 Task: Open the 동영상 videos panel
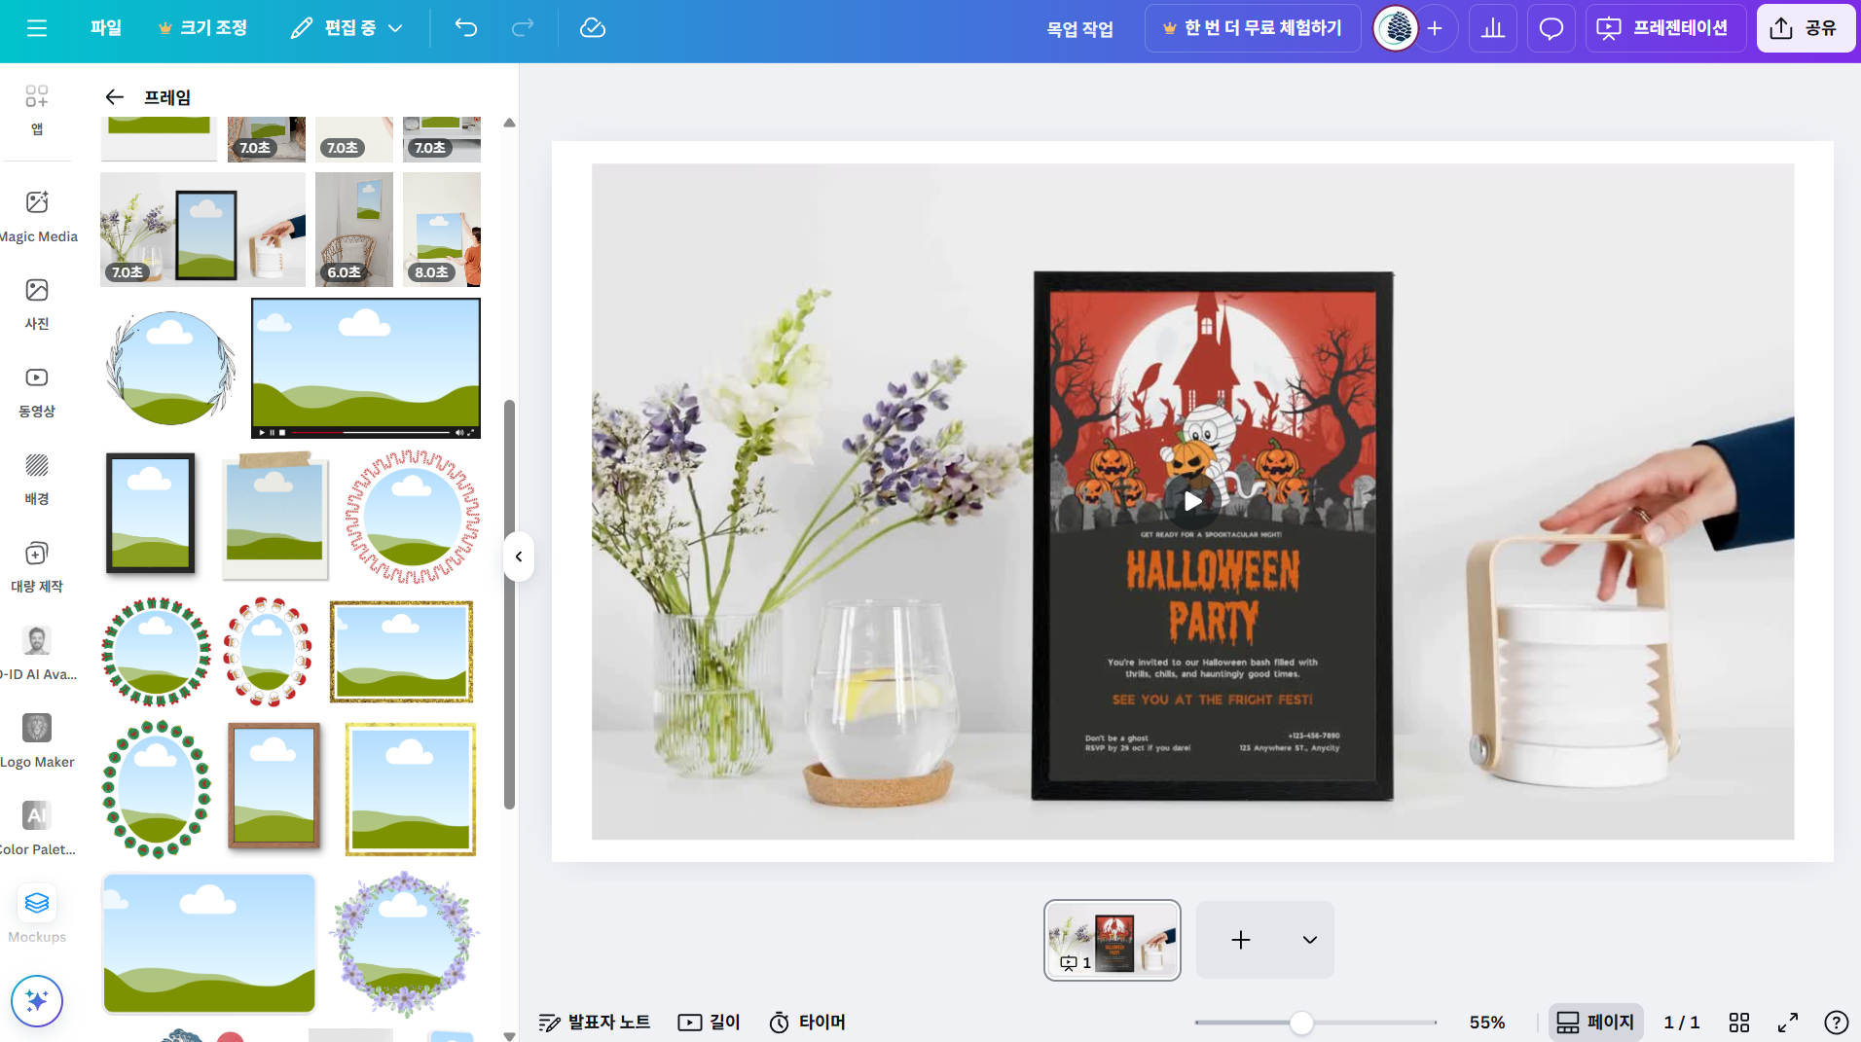click(x=37, y=391)
